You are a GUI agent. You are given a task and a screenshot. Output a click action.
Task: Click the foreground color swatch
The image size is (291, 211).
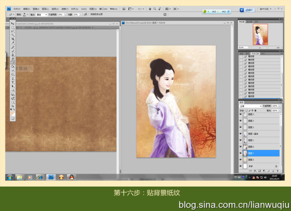[x=12, y=113]
